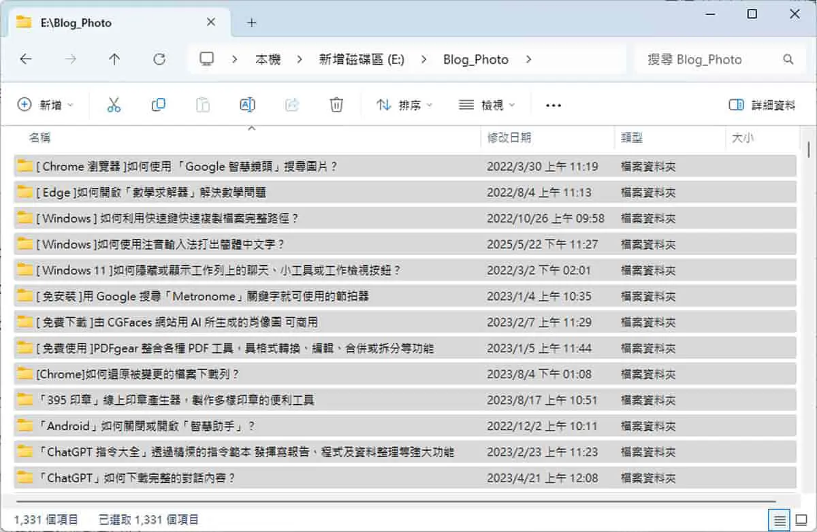Click the Cut scissors icon
817x532 pixels.
point(114,105)
